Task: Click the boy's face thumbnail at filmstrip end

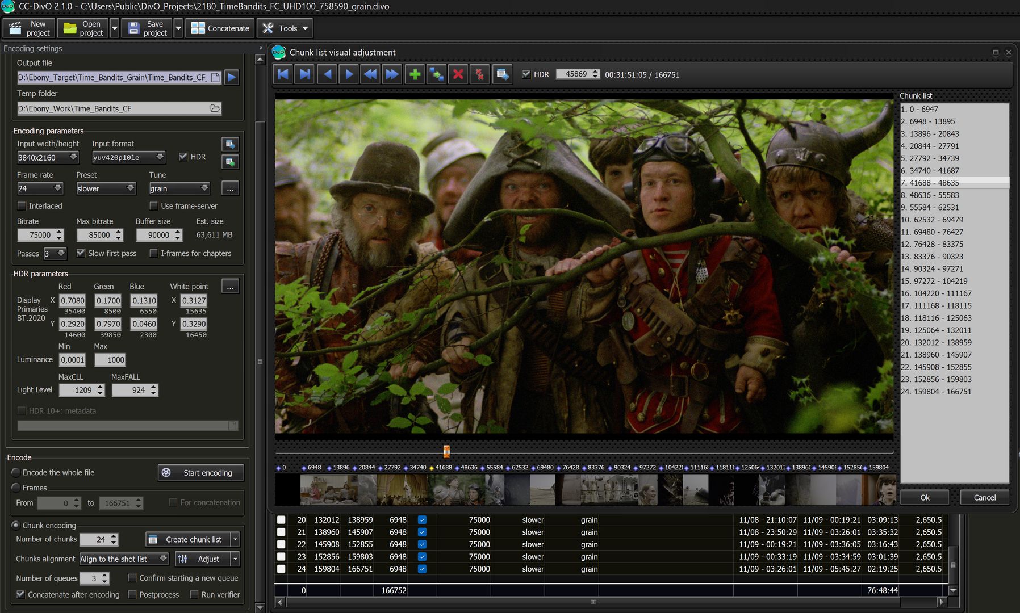Action: point(885,489)
